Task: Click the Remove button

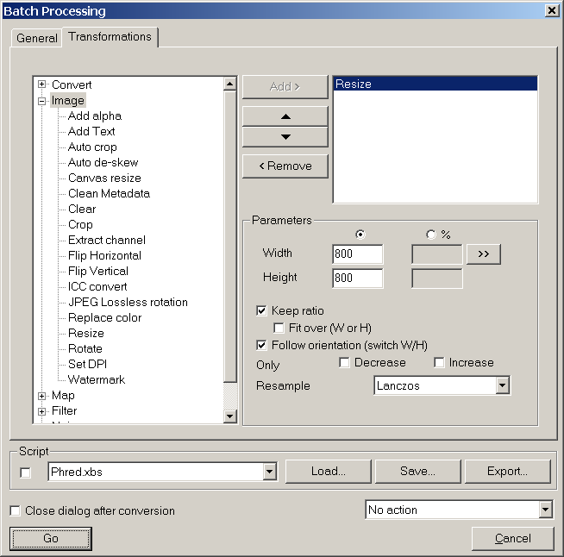Action: 285,166
